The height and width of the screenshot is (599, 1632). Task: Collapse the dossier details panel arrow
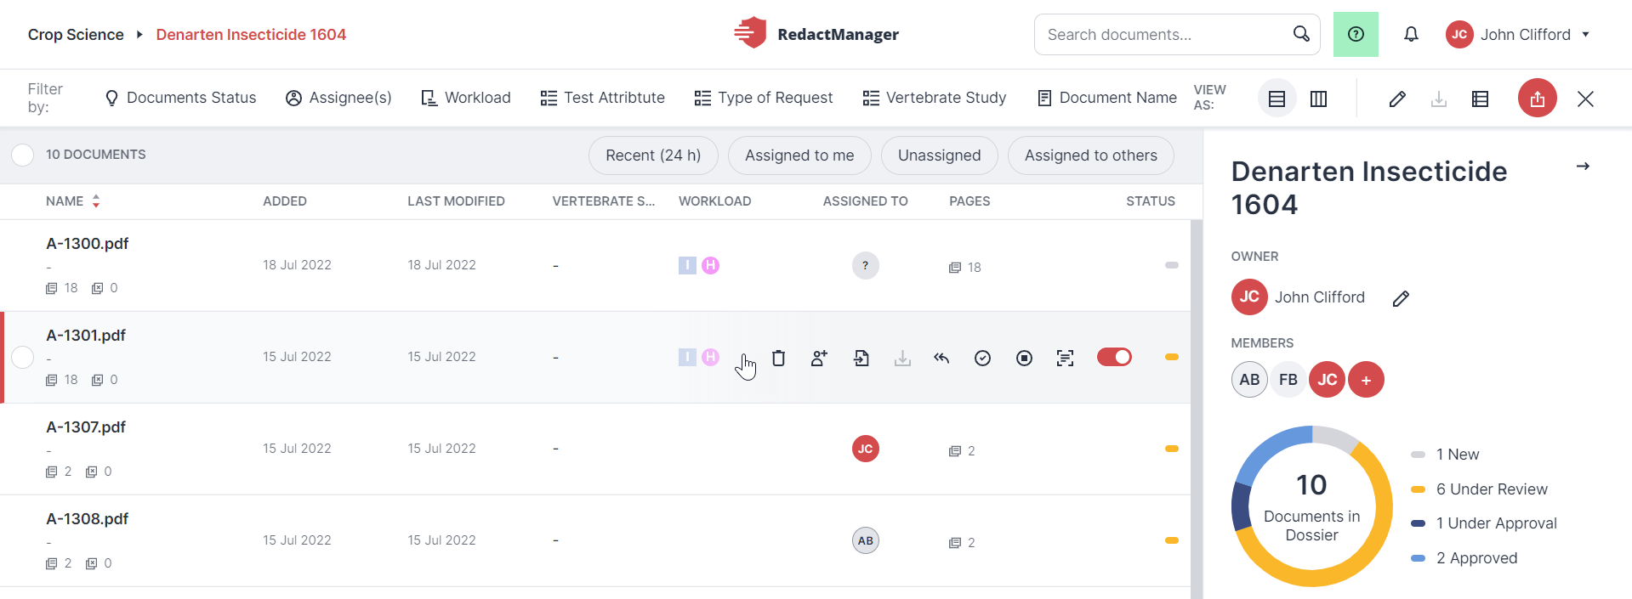[1583, 166]
